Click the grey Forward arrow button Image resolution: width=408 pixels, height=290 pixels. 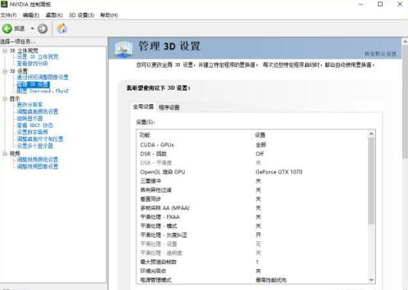(43, 29)
